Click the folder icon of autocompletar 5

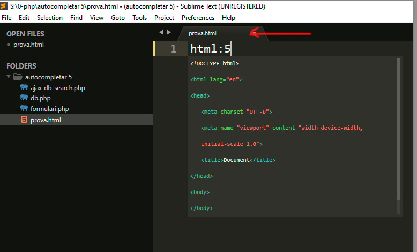(x=18, y=77)
